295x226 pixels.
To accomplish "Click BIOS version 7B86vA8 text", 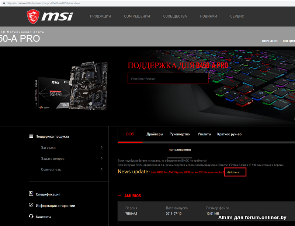I will (131, 213).
